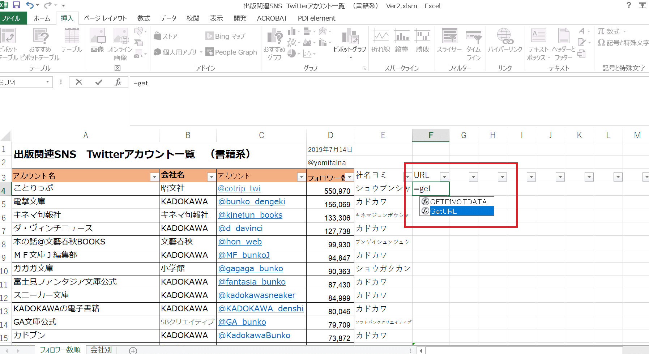
Task: Open the @cotrip_twi account link
Action: [x=239, y=188]
